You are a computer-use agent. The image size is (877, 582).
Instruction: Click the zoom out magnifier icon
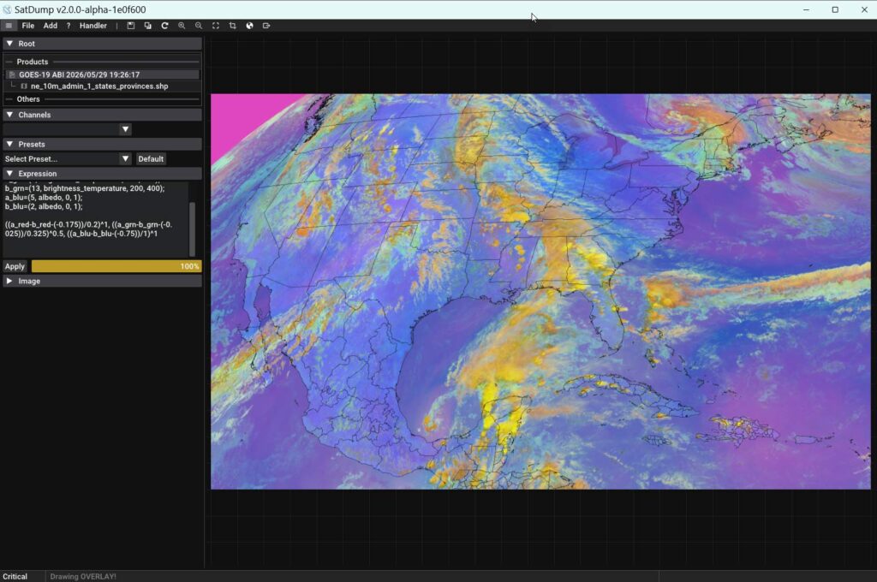(199, 26)
